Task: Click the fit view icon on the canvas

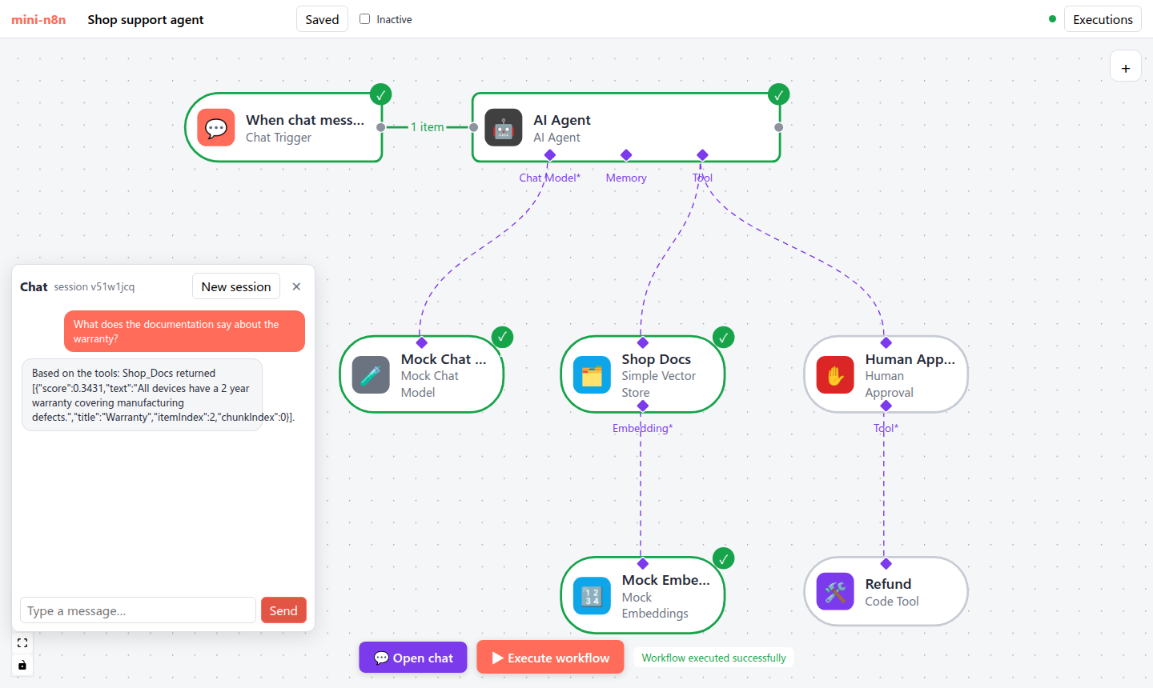Action: click(x=22, y=643)
